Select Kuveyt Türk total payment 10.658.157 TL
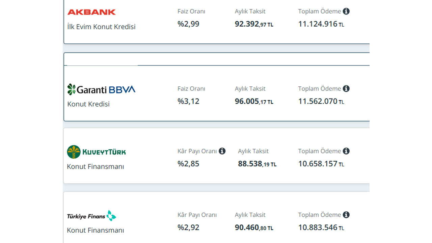 coord(321,164)
